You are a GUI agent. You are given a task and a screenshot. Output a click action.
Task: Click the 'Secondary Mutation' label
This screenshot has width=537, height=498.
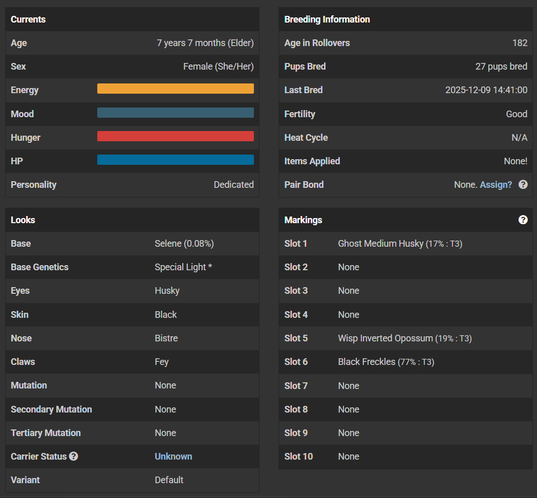pos(51,409)
